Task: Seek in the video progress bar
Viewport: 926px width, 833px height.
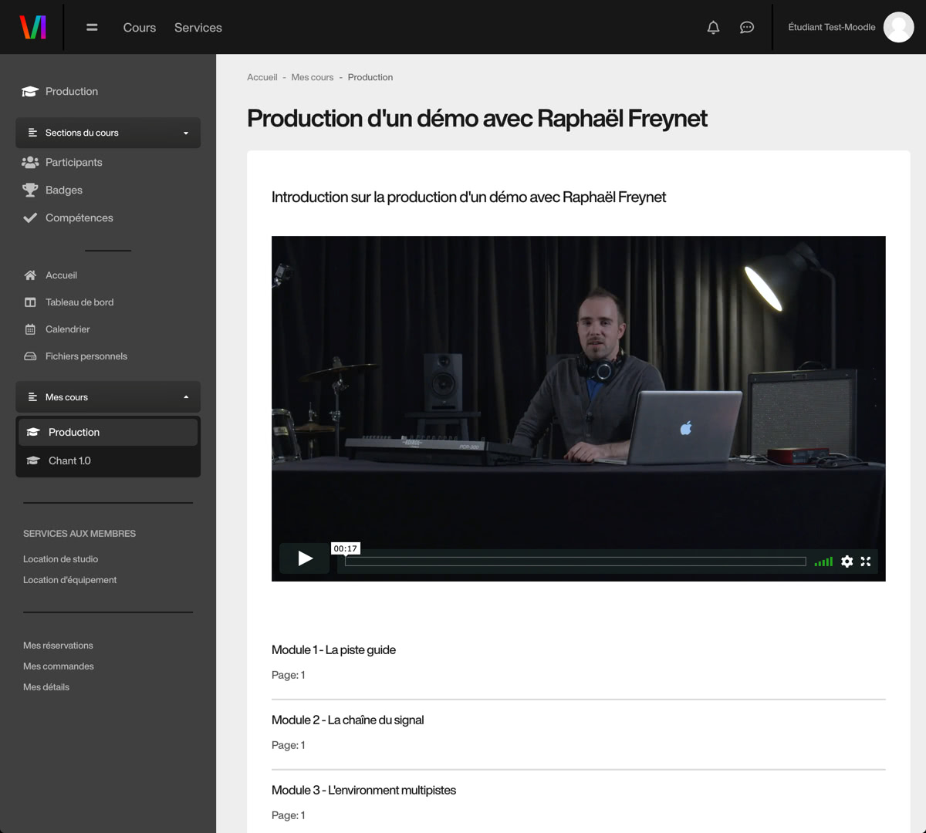Action: (575, 562)
